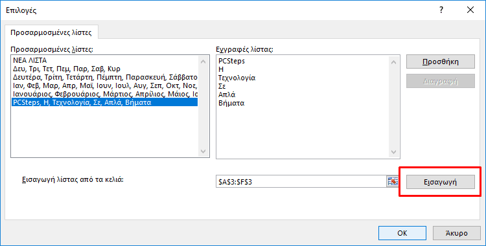Select the Δευτέρα, Τρίτη, Τετάρτη list item
The image size is (486, 246).
pos(105,77)
